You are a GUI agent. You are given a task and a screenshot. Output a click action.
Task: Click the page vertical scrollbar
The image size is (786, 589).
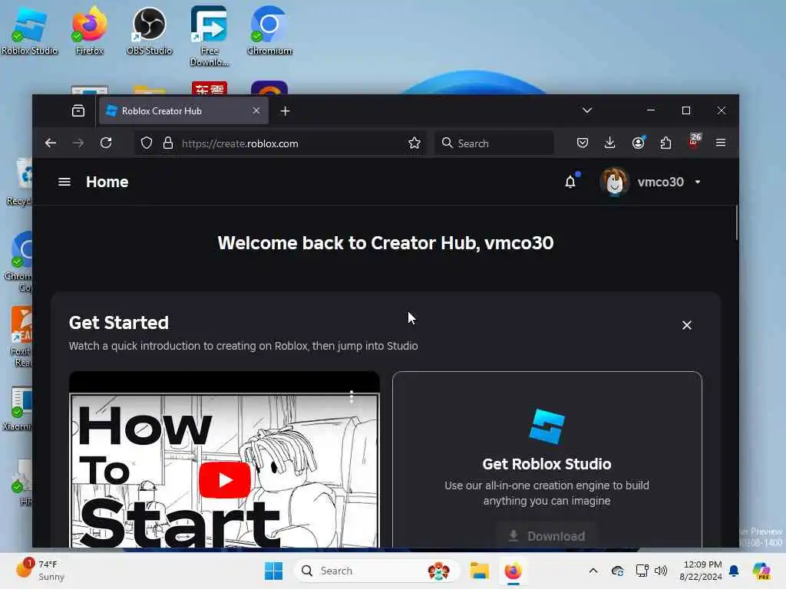(x=736, y=223)
